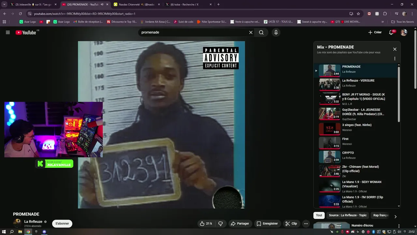This screenshot has width=417, height=235.
Task: Open more video actions (three dots)
Action: [306, 224]
